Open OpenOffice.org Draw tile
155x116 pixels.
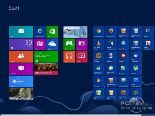click(111, 94)
